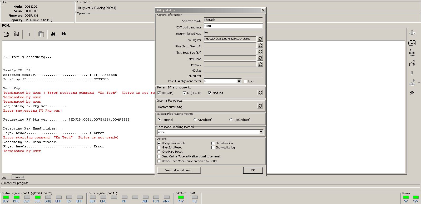Image resolution: width=421 pixels, height=204 pixels.
Task: Click the Selected family field showing Pharaoh
Action: coord(233,20)
